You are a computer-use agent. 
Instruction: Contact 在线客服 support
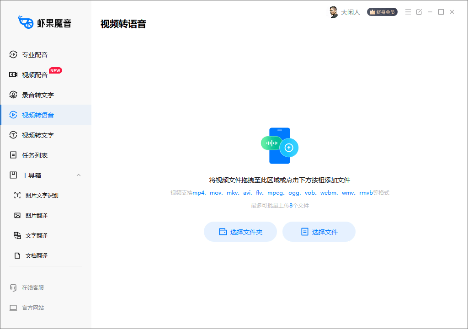point(33,288)
